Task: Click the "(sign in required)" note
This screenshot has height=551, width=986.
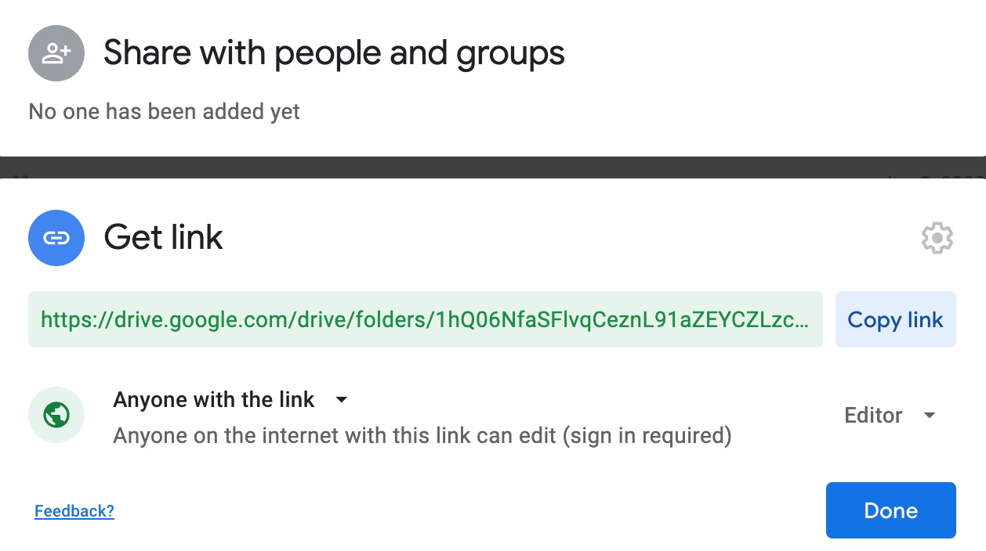Action: pyautogui.click(x=646, y=435)
